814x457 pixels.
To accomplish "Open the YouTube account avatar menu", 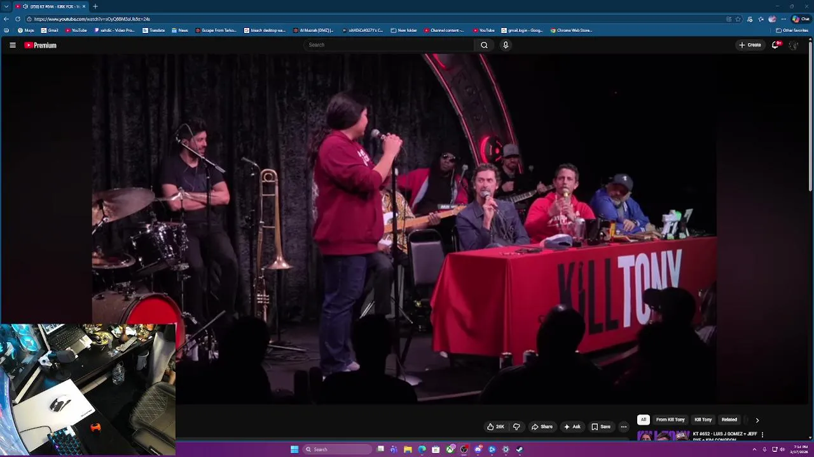I will (x=794, y=45).
